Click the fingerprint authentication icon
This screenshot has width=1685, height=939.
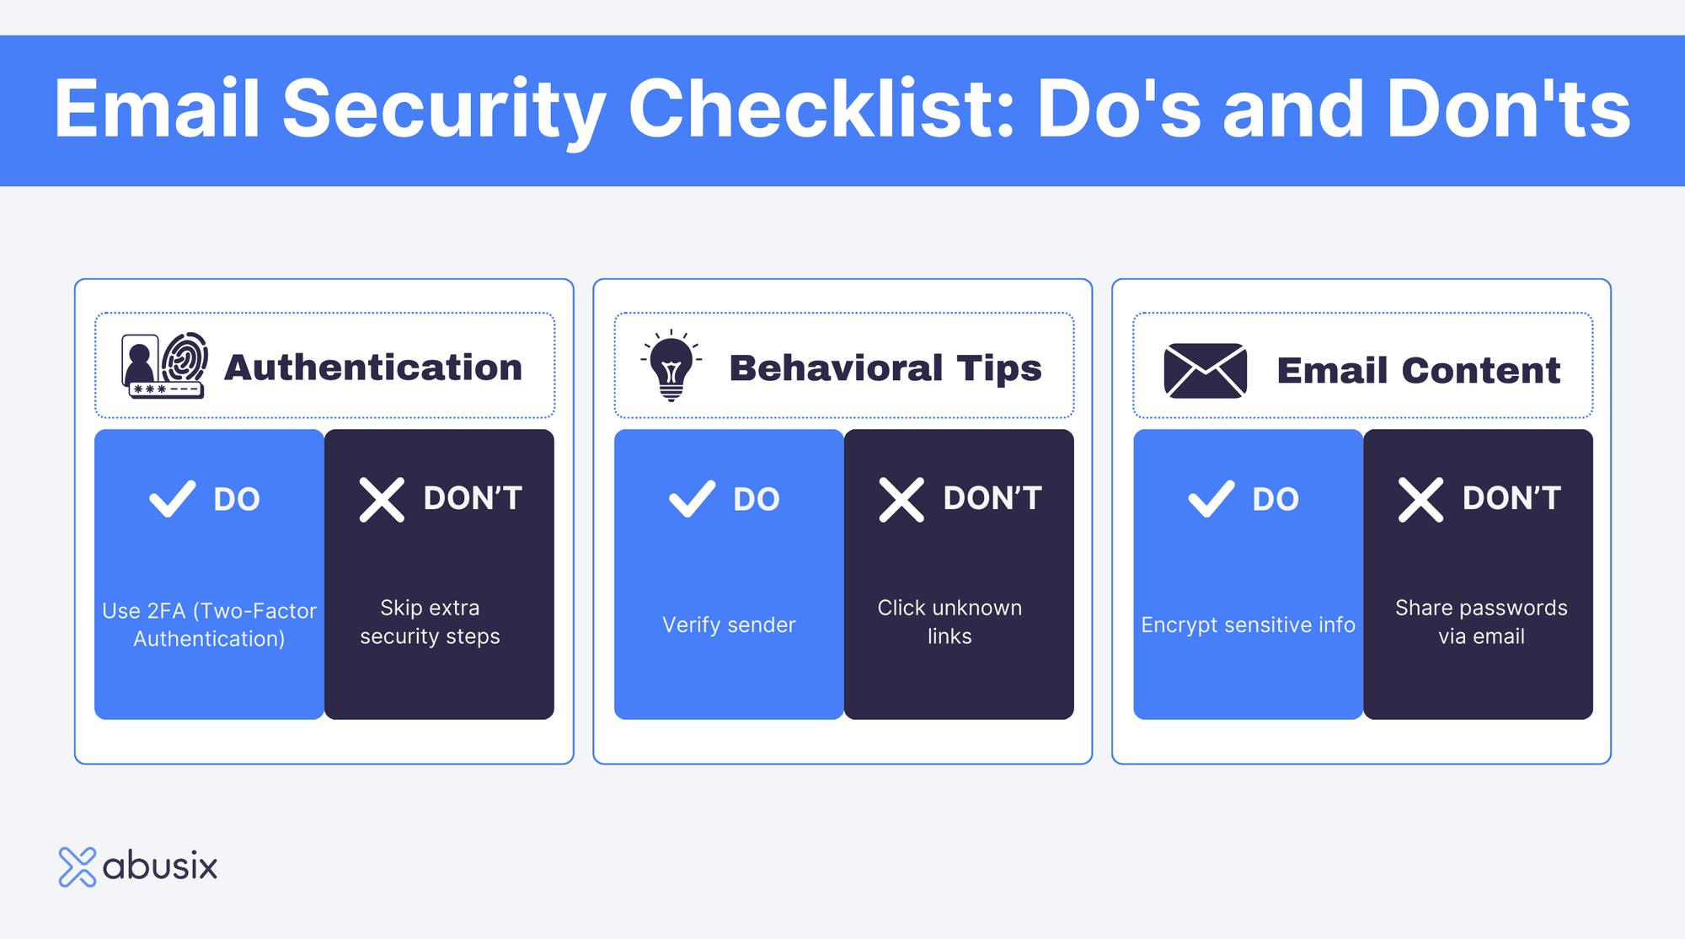coord(165,365)
